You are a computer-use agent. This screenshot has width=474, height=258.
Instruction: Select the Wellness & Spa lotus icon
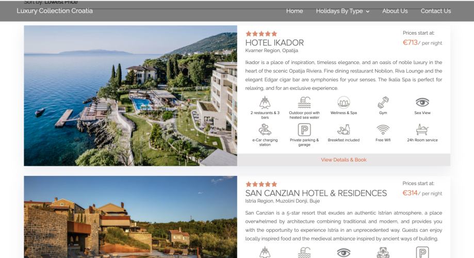(344, 103)
